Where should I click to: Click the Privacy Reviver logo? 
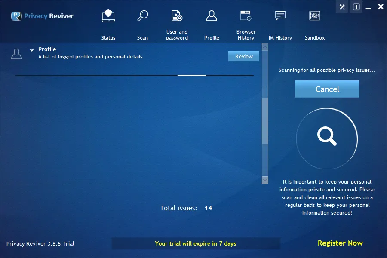click(42, 16)
